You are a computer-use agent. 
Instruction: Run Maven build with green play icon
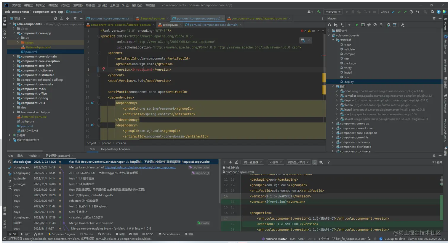(357, 25)
